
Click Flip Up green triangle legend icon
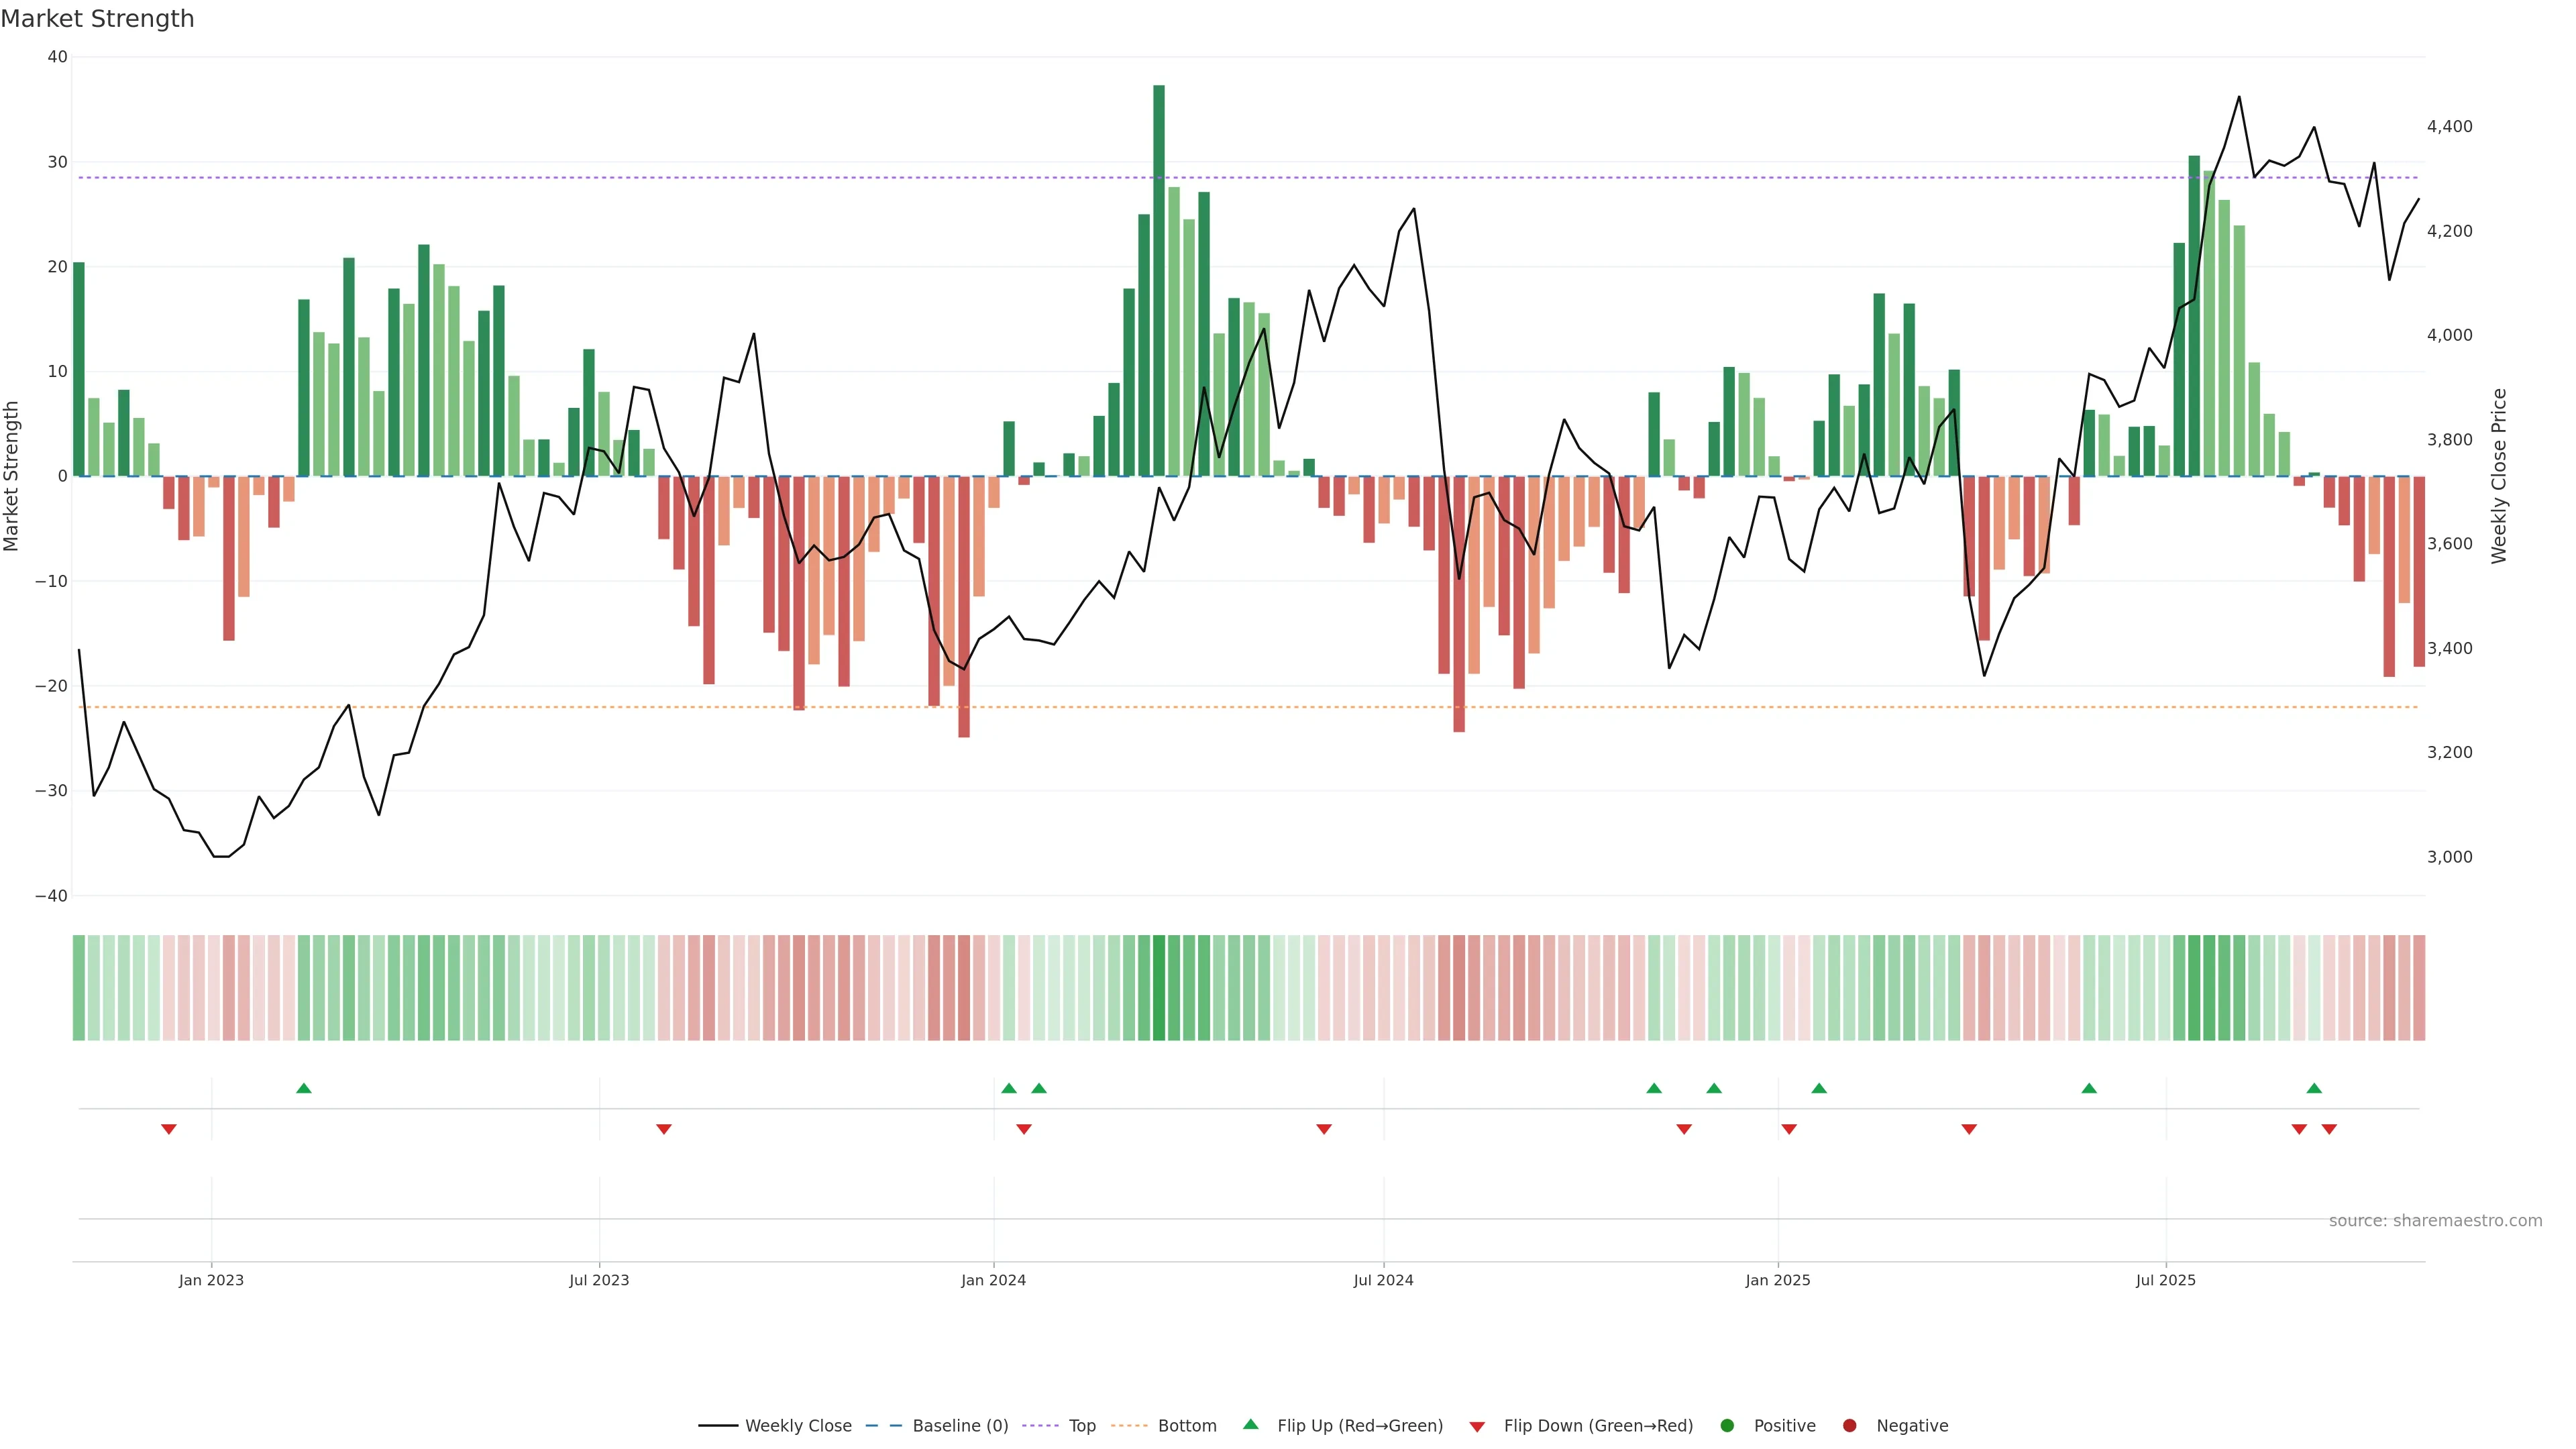point(1250,1425)
